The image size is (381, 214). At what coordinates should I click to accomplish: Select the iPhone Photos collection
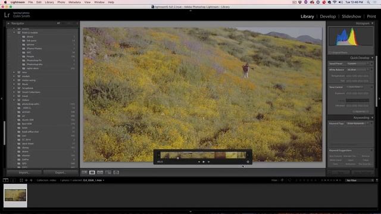35,49
